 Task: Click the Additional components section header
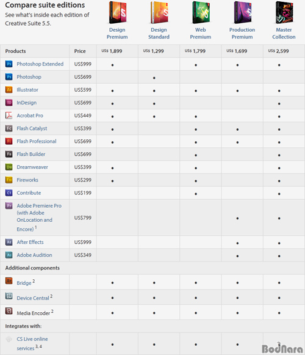click(x=32, y=268)
